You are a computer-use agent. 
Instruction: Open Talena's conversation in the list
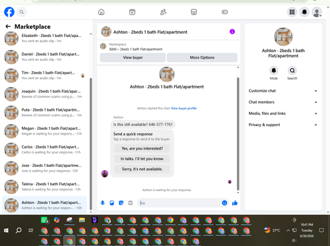pos(45,187)
